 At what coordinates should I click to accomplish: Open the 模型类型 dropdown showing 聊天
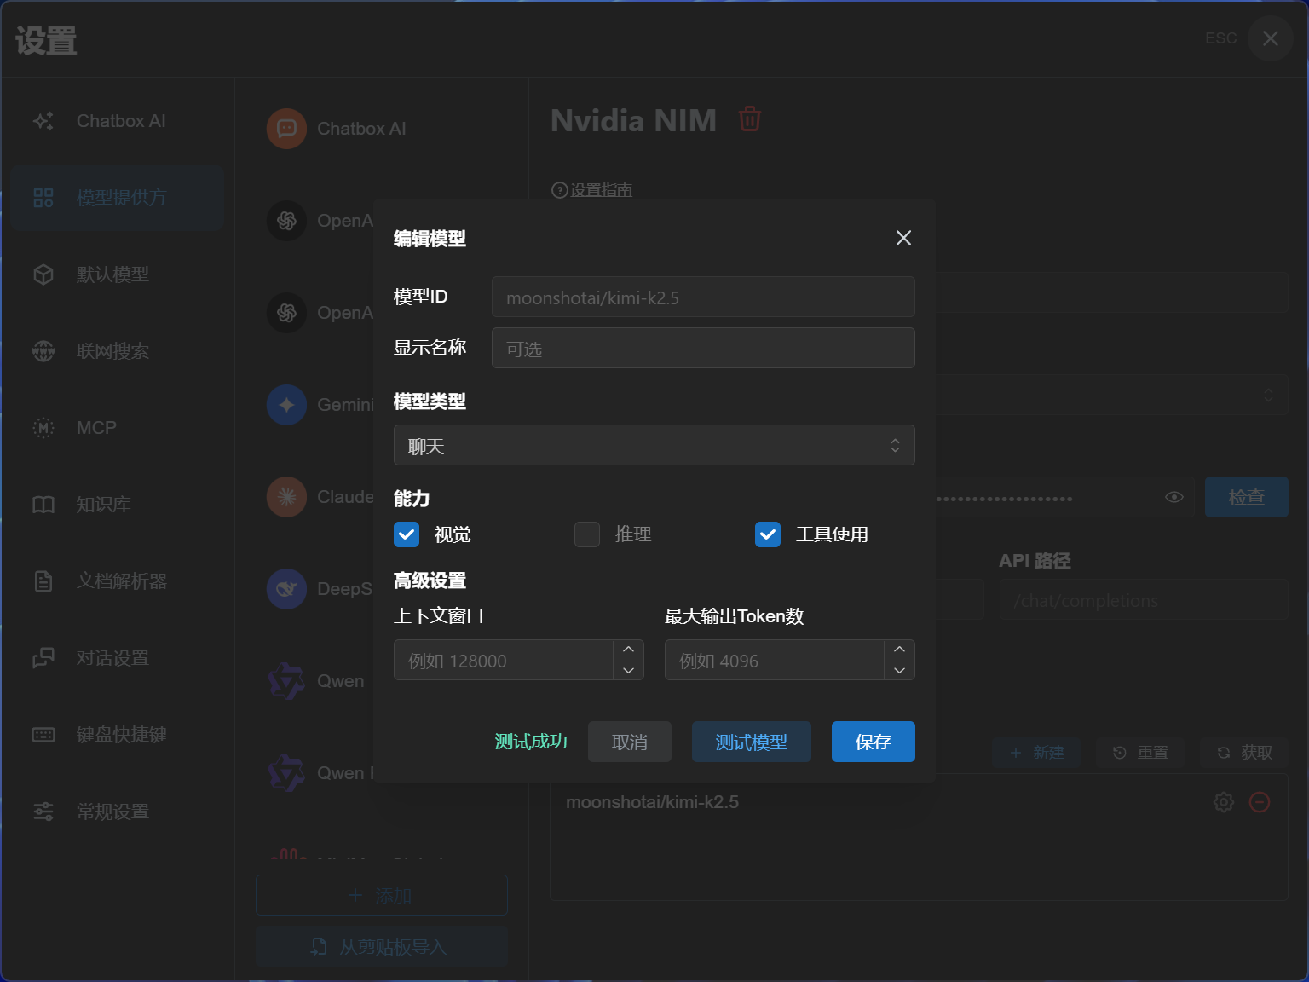(x=654, y=445)
